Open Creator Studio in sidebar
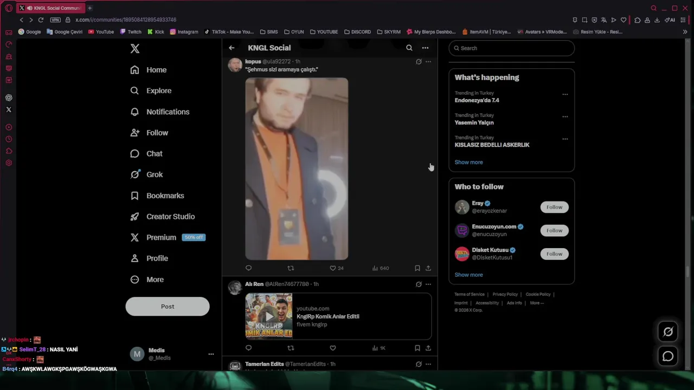Image resolution: width=694 pixels, height=390 pixels. [x=163, y=216]
